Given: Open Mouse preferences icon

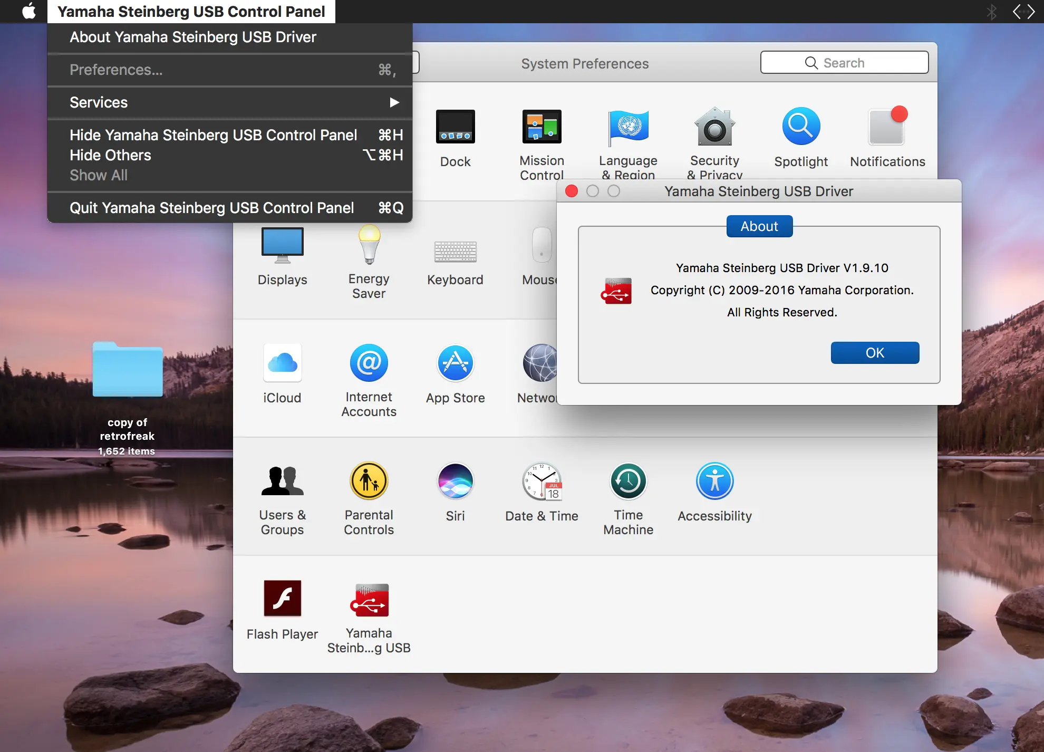Looking at the screenshot, I should click(542, 245).
